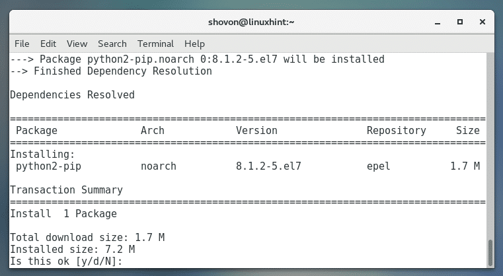
Task: Open the Search menu
Action: click(x=112, y=44)
